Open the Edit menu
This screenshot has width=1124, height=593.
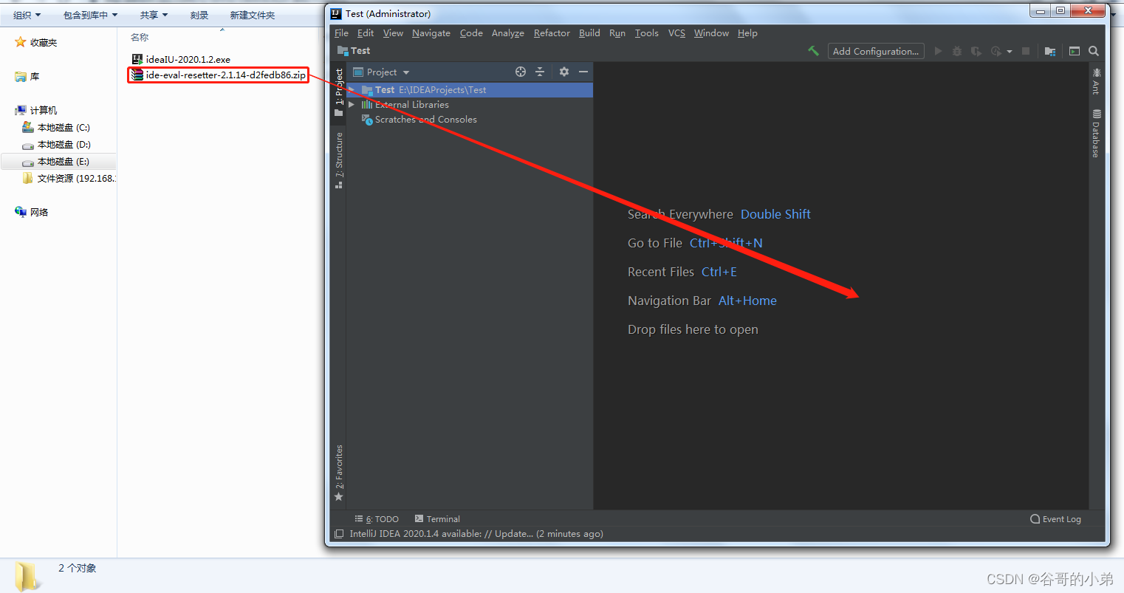[366, 32]
